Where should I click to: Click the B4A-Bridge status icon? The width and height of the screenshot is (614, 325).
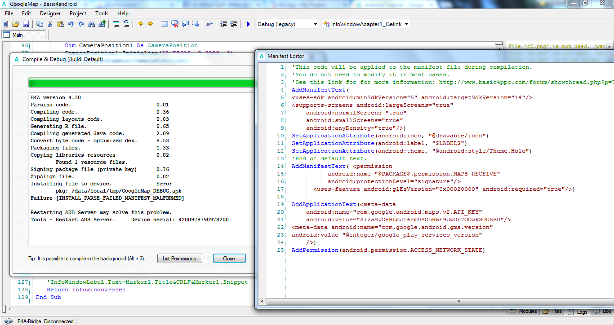pos(8,321)
